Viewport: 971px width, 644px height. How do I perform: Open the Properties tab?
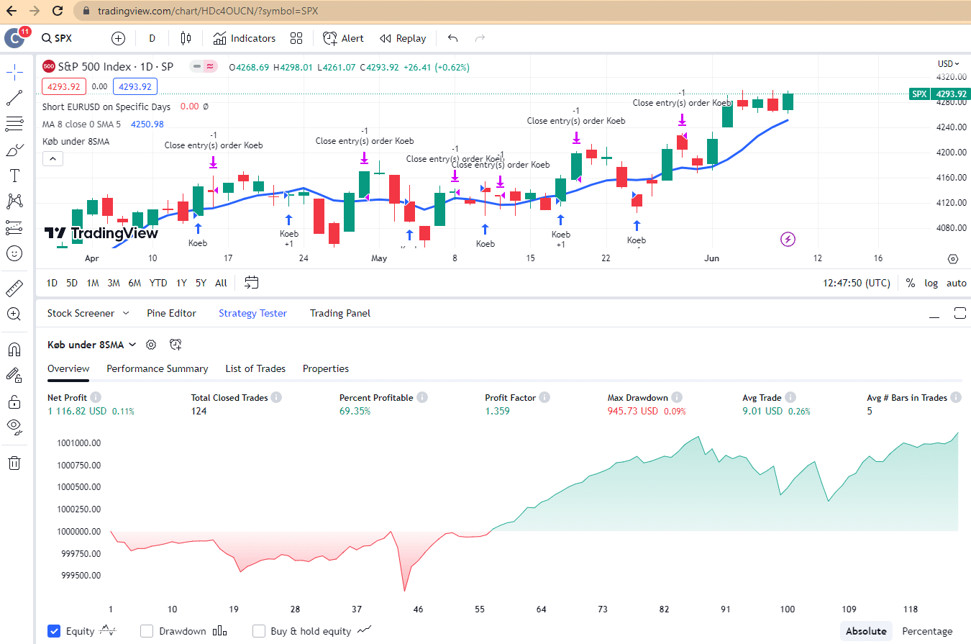coord(326,368)
